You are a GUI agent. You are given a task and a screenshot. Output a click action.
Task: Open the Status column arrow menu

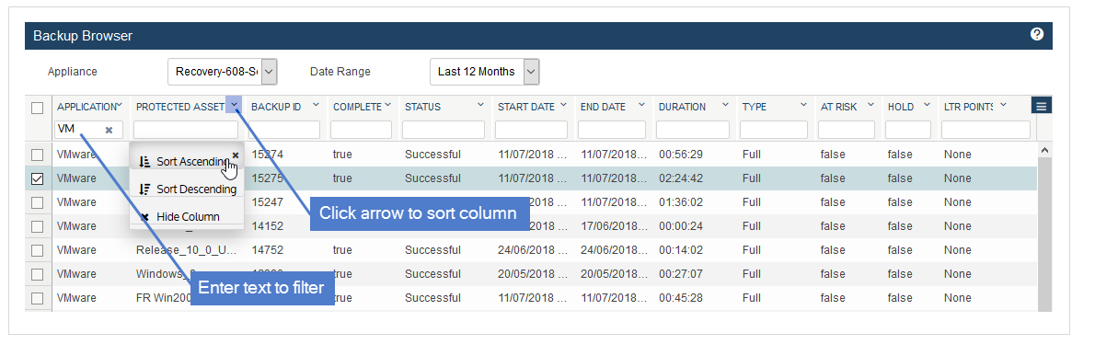point(480,106)
